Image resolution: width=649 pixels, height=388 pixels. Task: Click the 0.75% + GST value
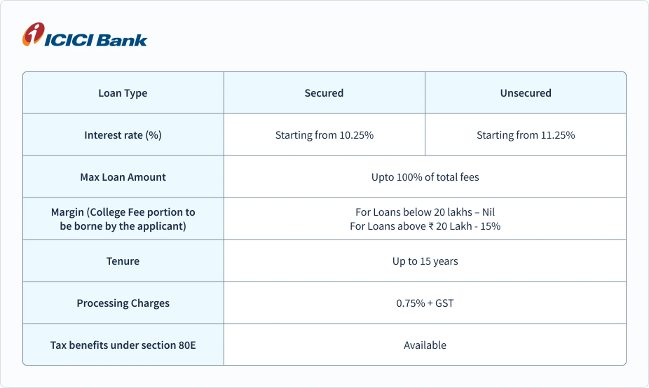pyautogui.click(x=425, y=303)
